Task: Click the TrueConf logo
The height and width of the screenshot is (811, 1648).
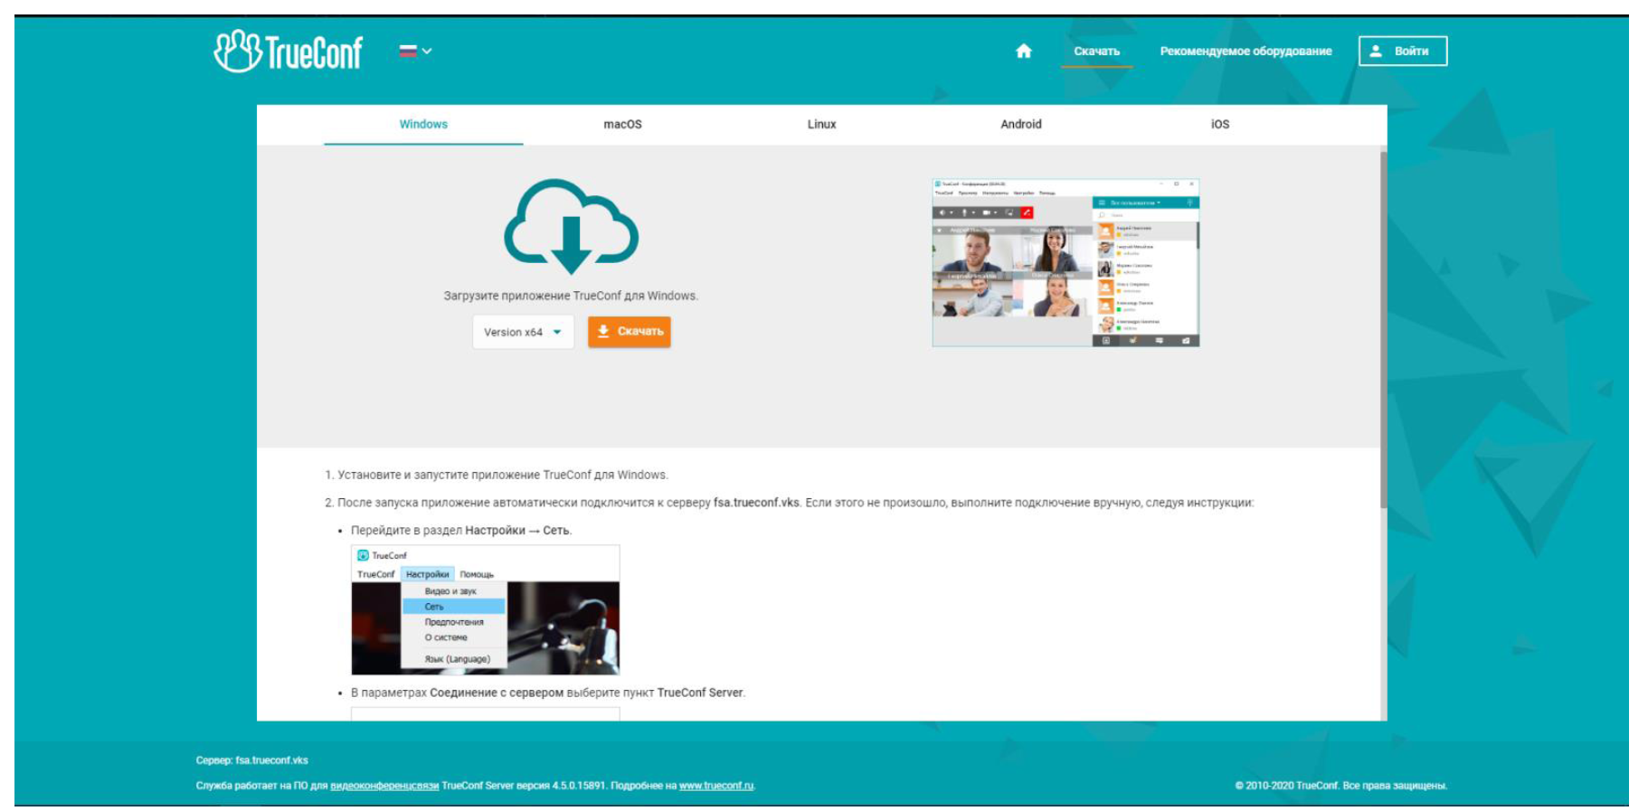Action: (288, 52)
